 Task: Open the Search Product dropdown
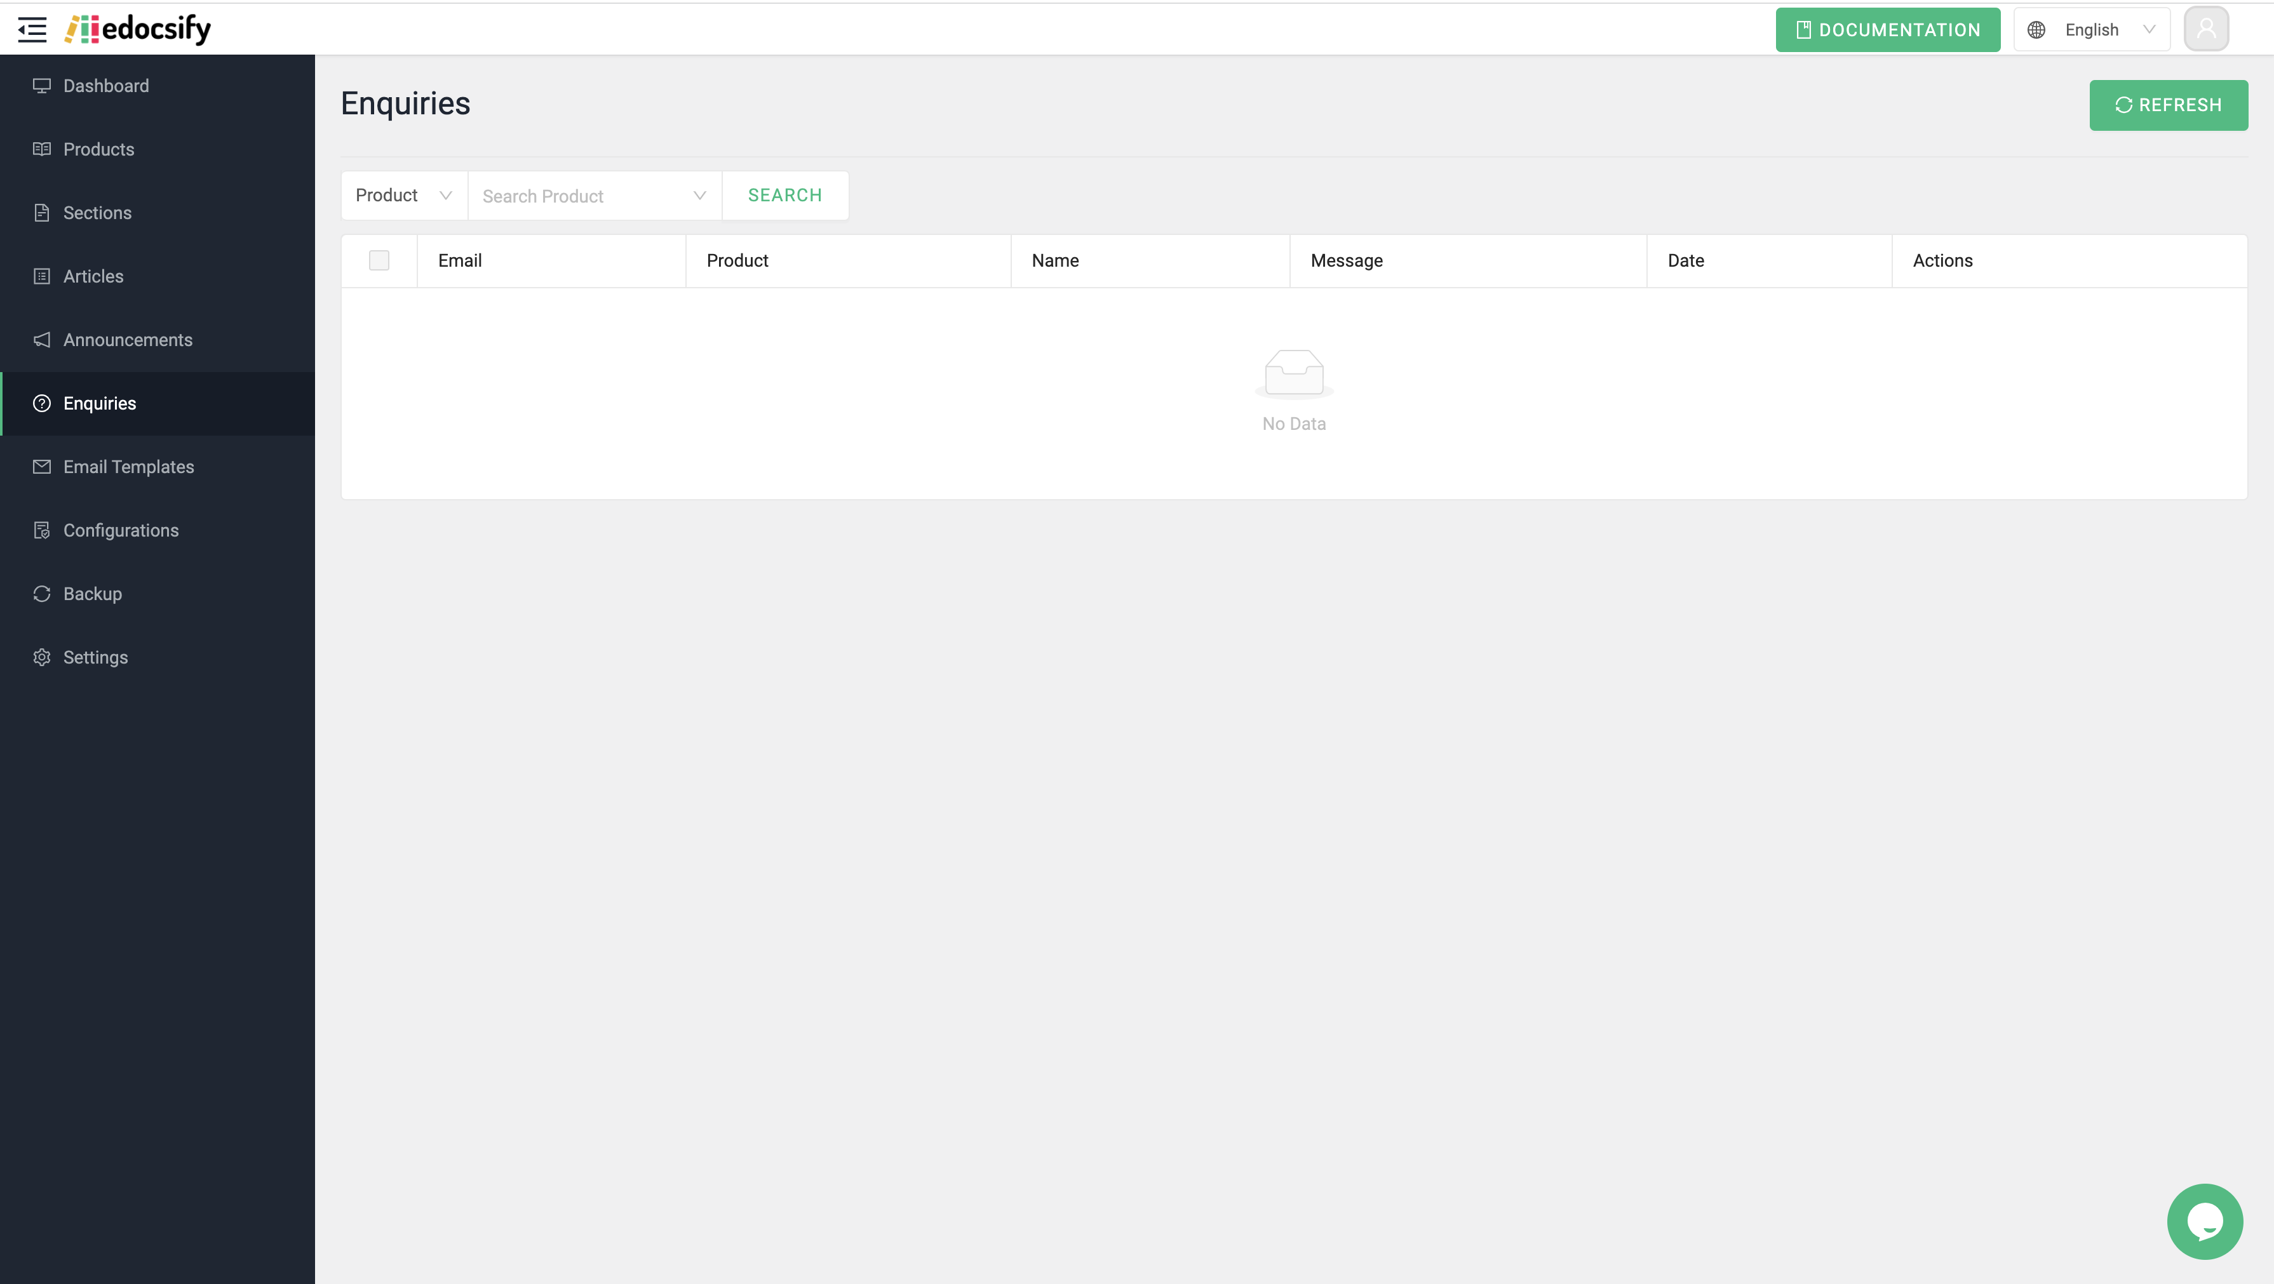tap(594, 196)
